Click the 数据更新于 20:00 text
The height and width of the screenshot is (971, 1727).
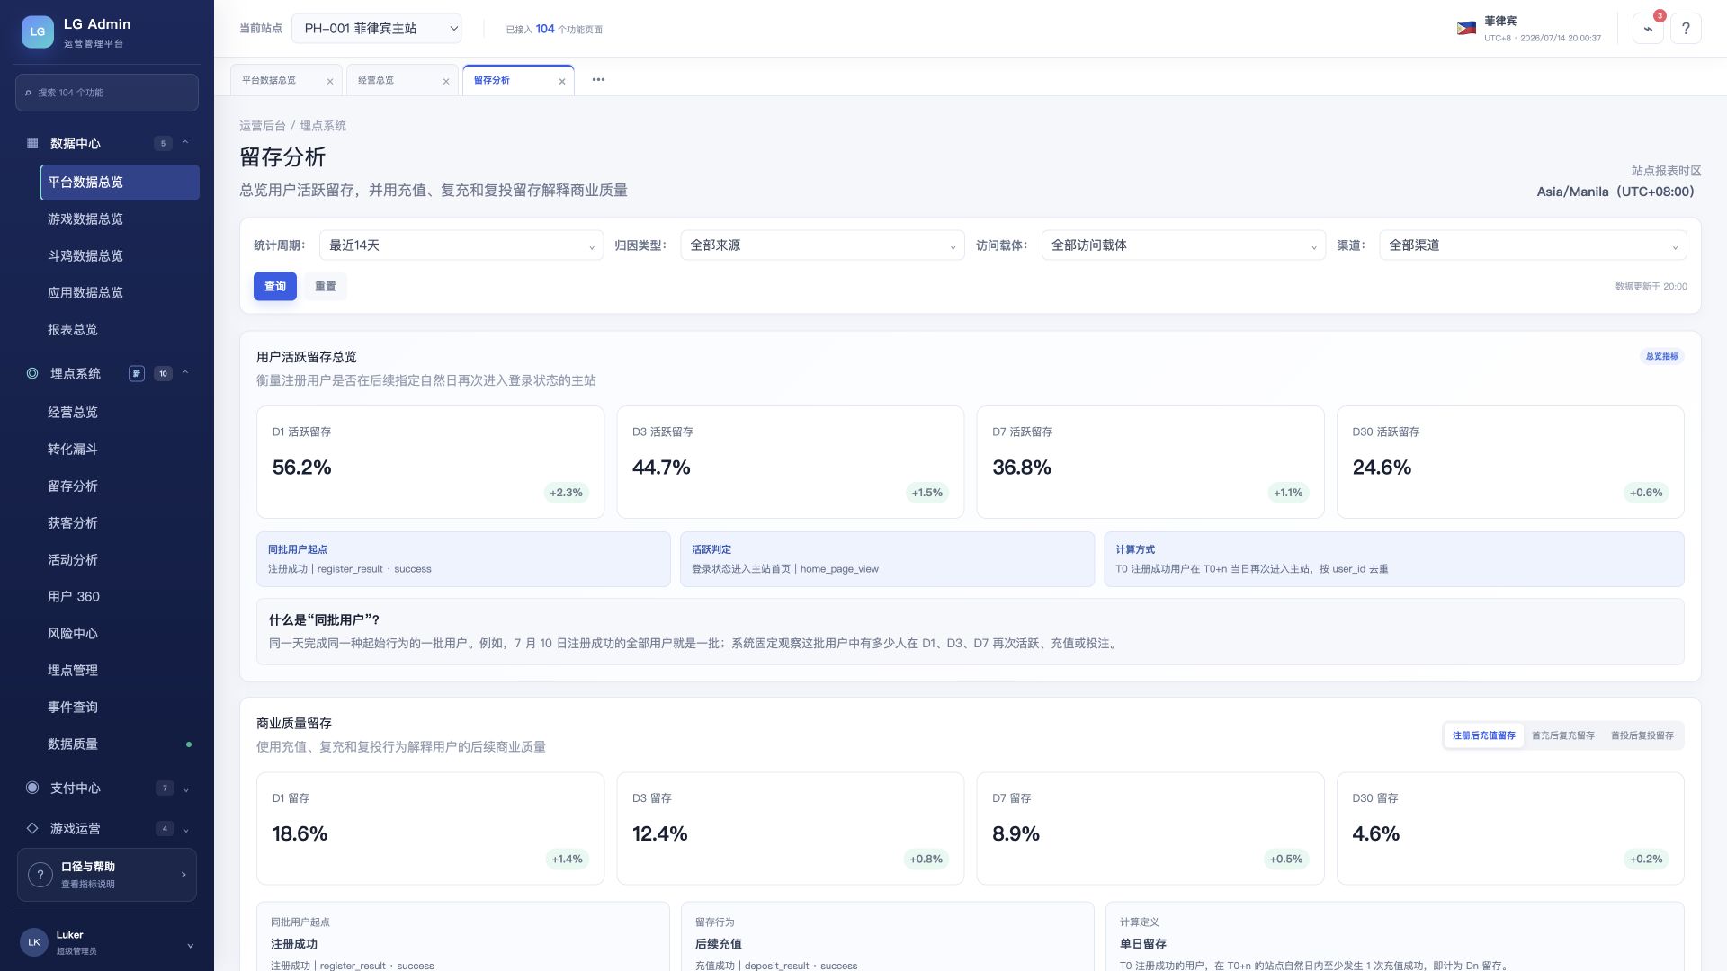pos(1651,287)
